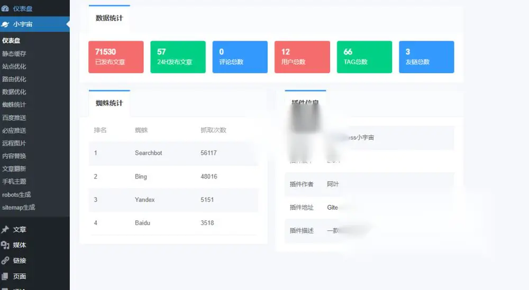Select the 数据统计 tab
The height and width of the screenshot is (290, 529).
pos(110,18)
